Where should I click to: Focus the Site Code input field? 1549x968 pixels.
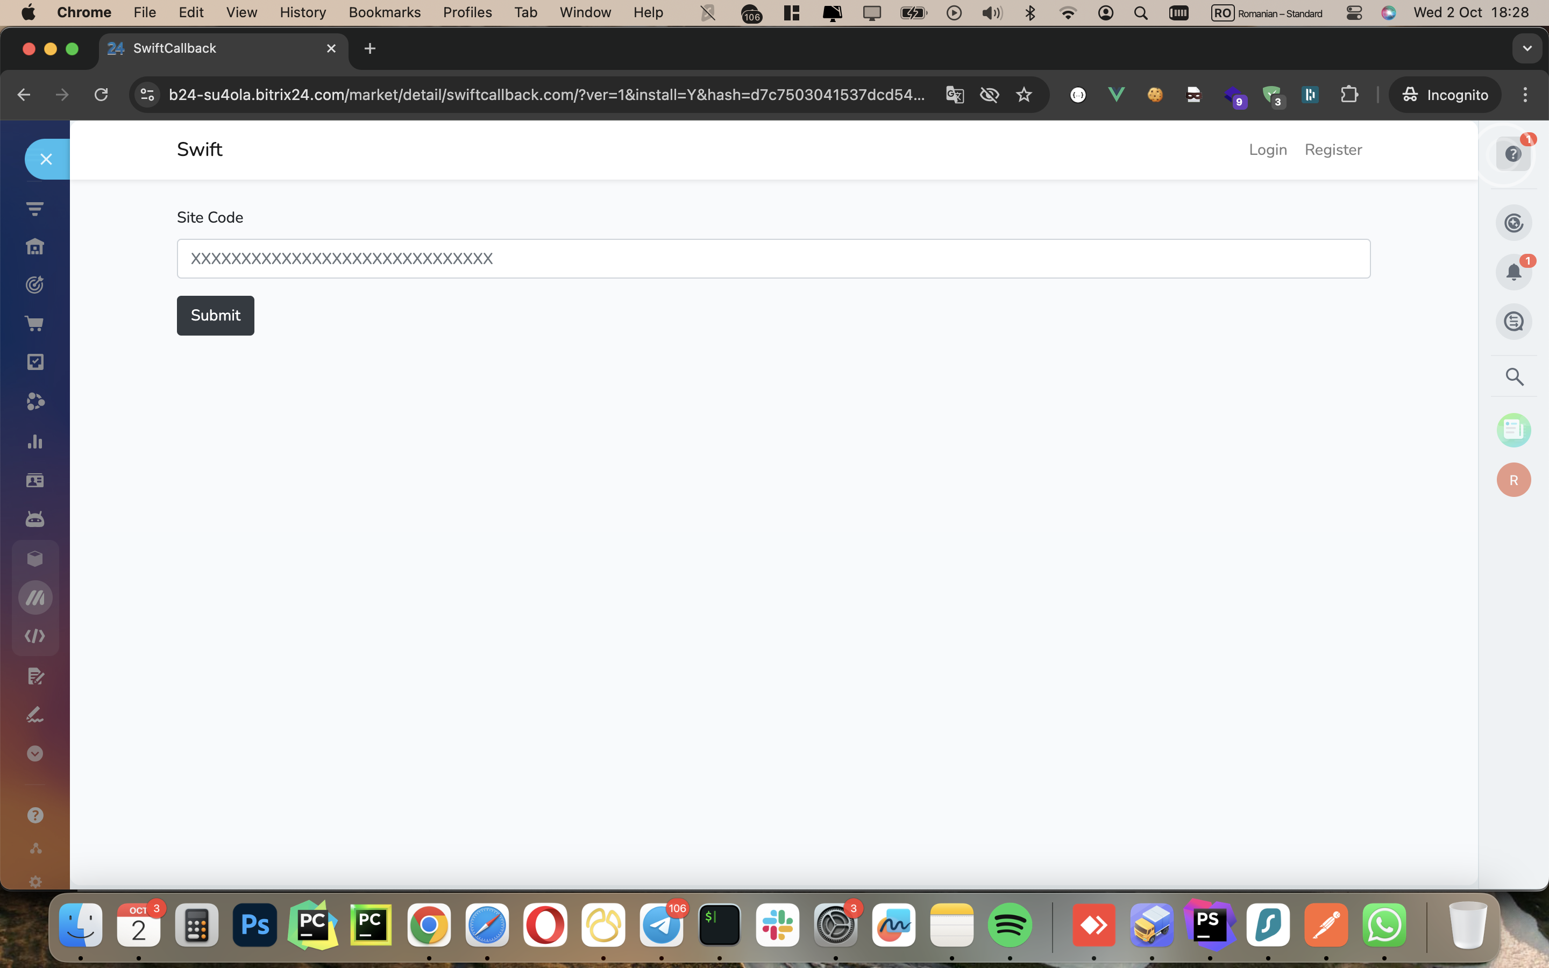coord(773,259)
